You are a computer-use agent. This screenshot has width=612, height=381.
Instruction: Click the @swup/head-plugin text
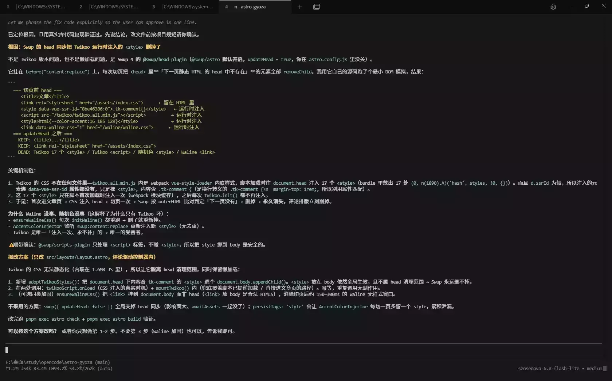[165, 59]
